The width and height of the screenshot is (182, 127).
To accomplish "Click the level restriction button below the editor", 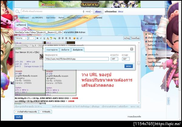I will 45,112.
